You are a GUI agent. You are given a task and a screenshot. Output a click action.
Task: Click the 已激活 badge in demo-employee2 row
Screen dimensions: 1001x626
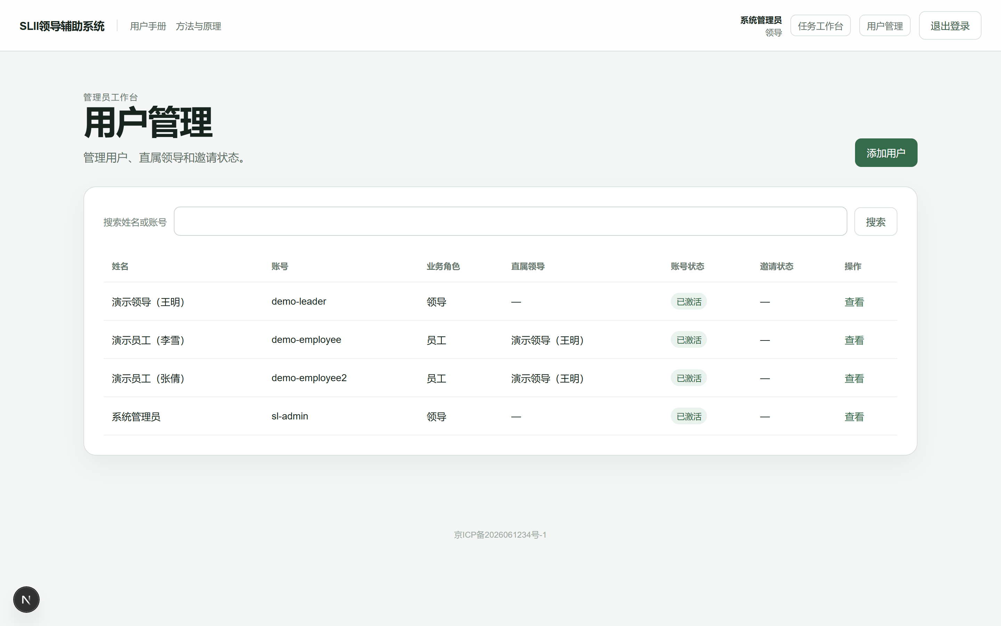tap(689, 378)
